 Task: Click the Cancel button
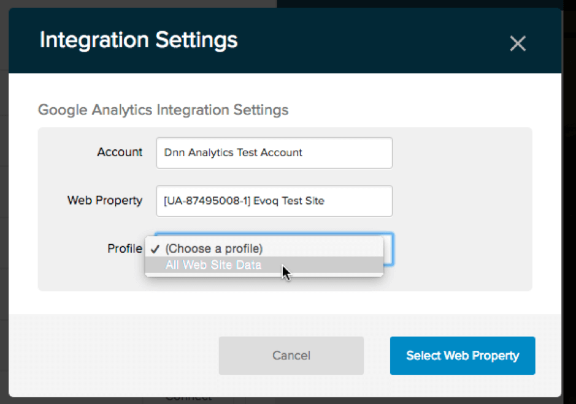point(291,356)
